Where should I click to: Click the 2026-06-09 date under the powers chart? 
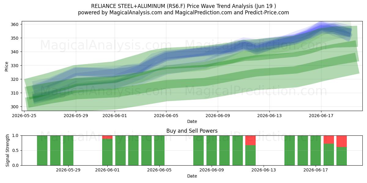211,170
